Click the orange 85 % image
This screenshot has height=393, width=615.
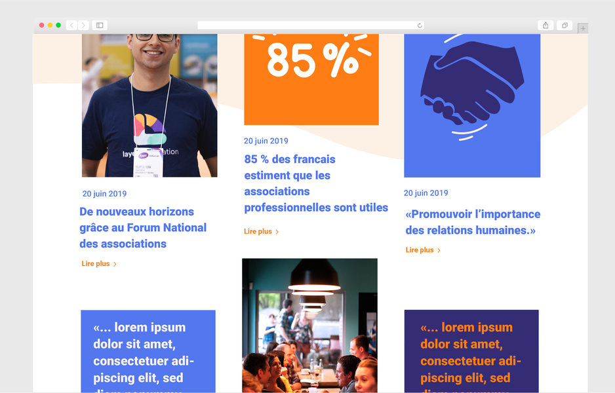click(311, 79)
